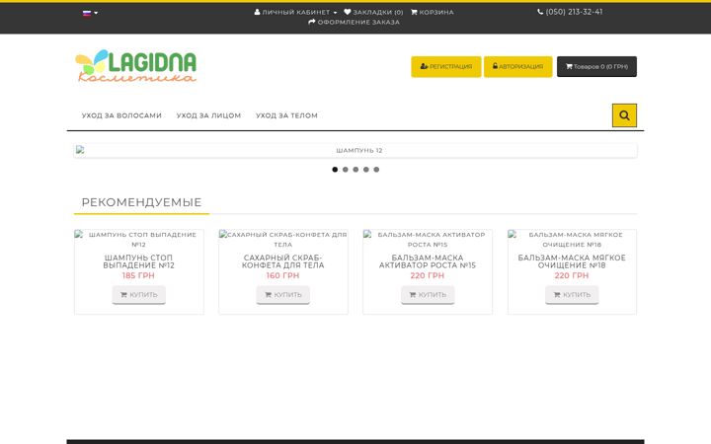Image resolution: width=711 pixels, height=444 pixels.
Task: Select the first slider dot
Action: pos(335,170)
